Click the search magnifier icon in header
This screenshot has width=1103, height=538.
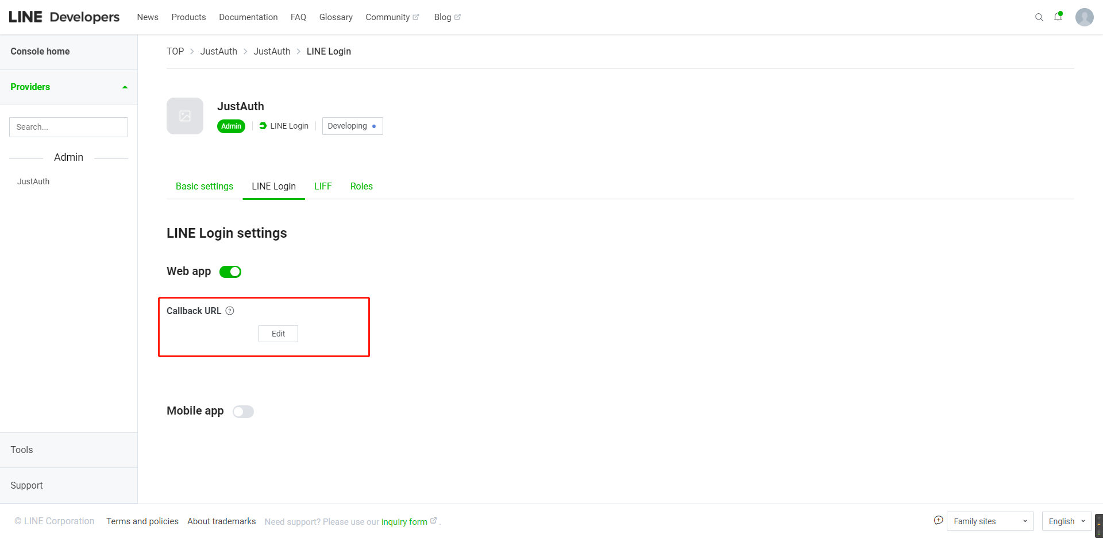[x=1039, y=17]
